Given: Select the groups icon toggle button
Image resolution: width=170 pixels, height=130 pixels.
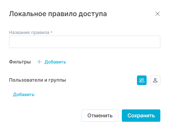Looking at the screenshot, I should 142,80.
